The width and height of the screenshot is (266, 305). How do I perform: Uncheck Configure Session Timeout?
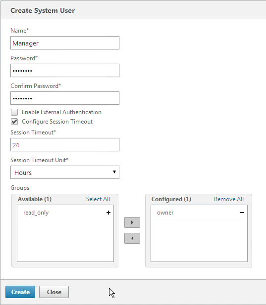pyautogui.click(x=14, y=122)
